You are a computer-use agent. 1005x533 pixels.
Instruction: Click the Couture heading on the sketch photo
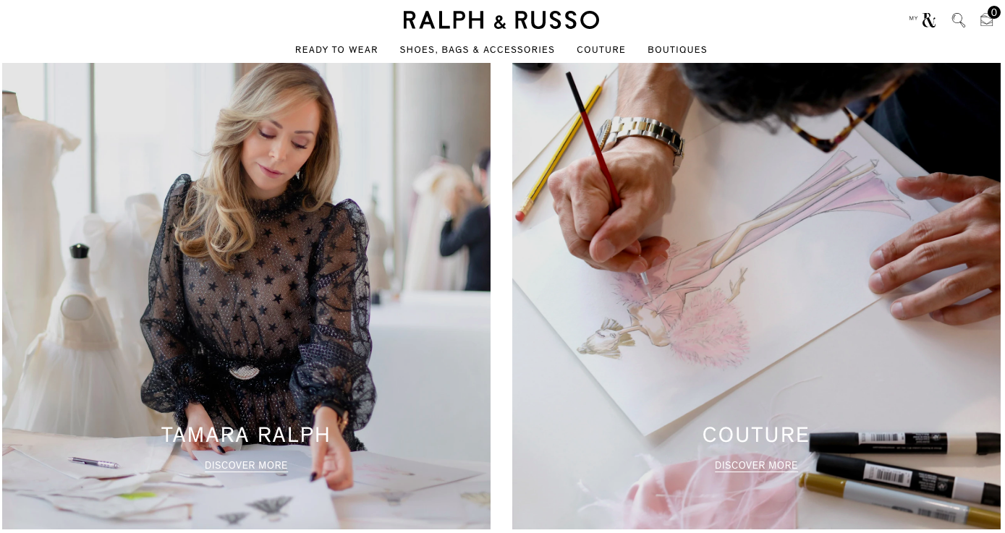click(x=756, y=435)
